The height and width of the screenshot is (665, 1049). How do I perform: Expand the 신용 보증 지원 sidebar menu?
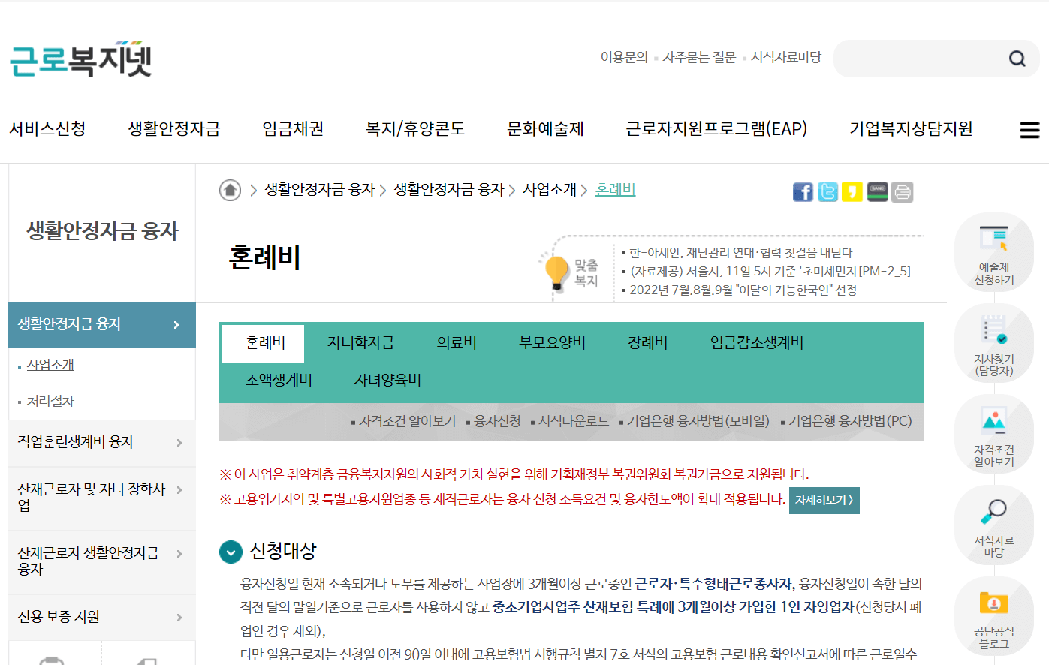(x=101, y=617)
